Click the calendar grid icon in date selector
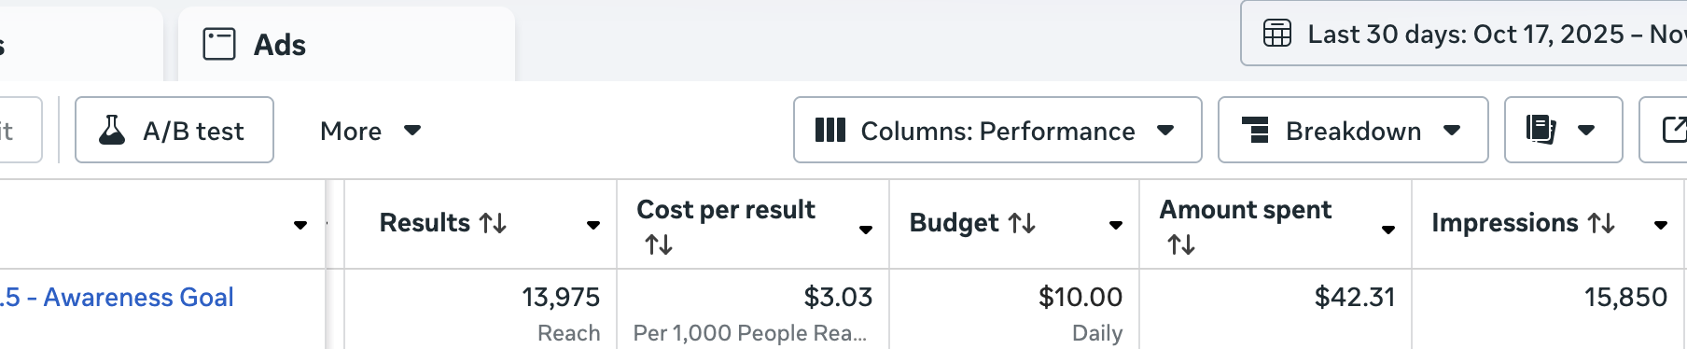Viewport: 1687px width, 349px height. coord(1277,34)
